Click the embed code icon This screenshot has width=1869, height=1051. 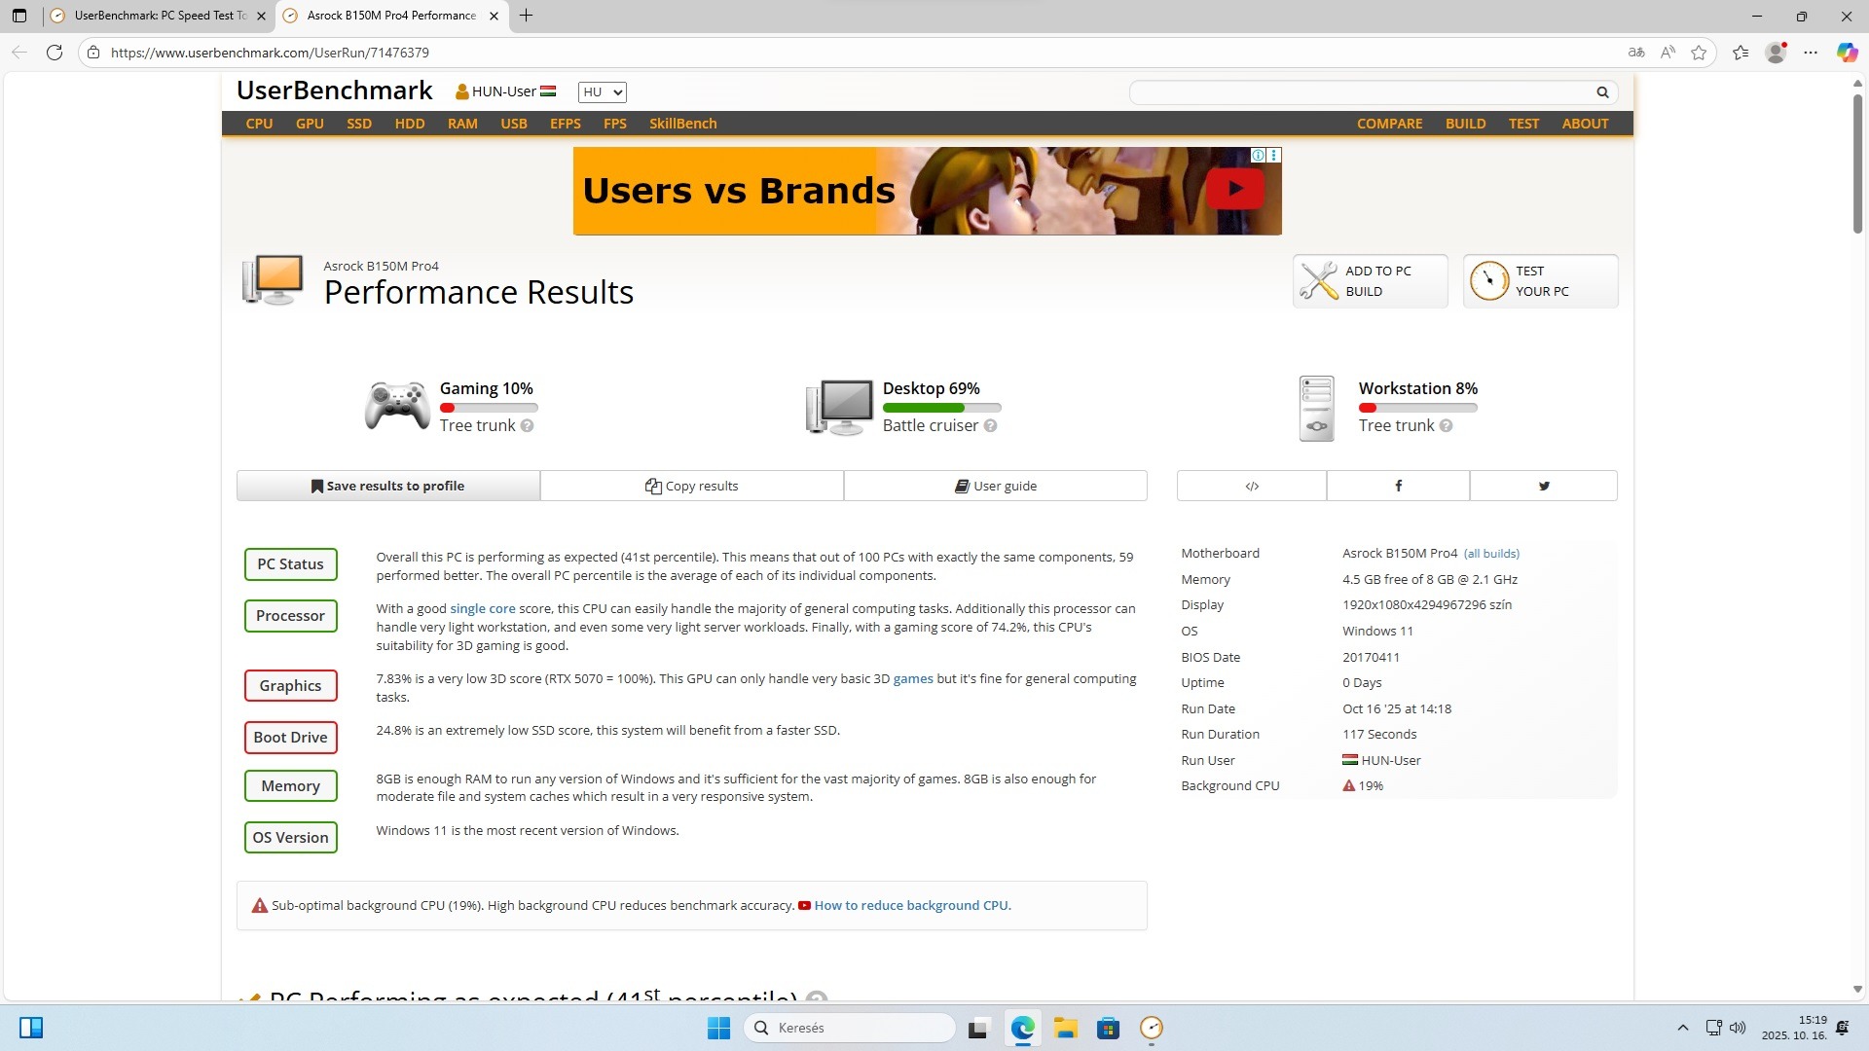1252,486
